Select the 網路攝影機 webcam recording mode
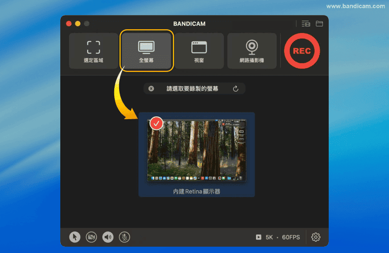389x253 pixels. click(x=252, y=51)
